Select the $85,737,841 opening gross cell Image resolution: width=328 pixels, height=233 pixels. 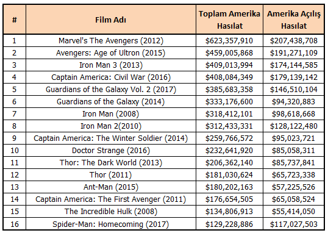(x=294, y=163)
